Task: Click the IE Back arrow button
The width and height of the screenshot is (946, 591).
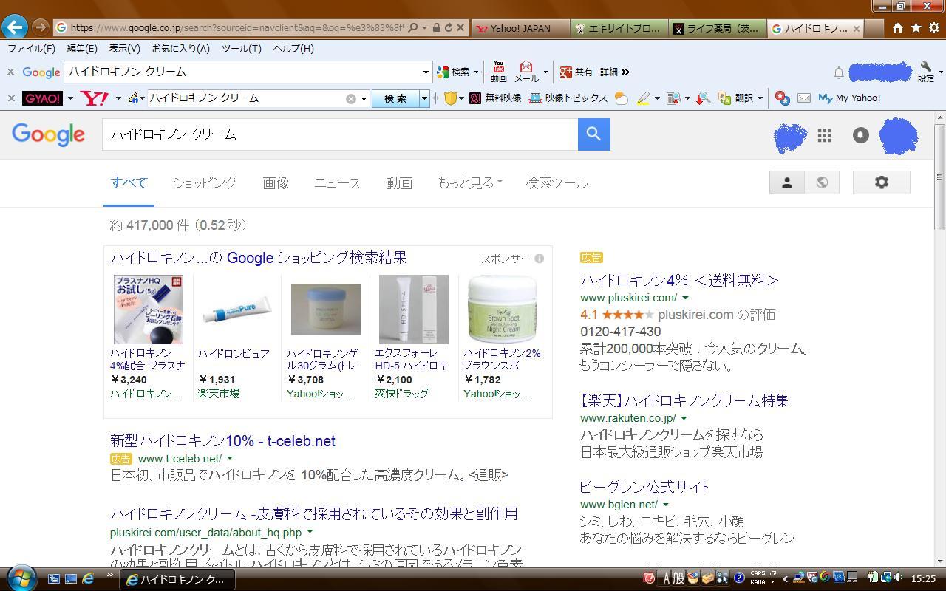Action: (x=14, y=27)
